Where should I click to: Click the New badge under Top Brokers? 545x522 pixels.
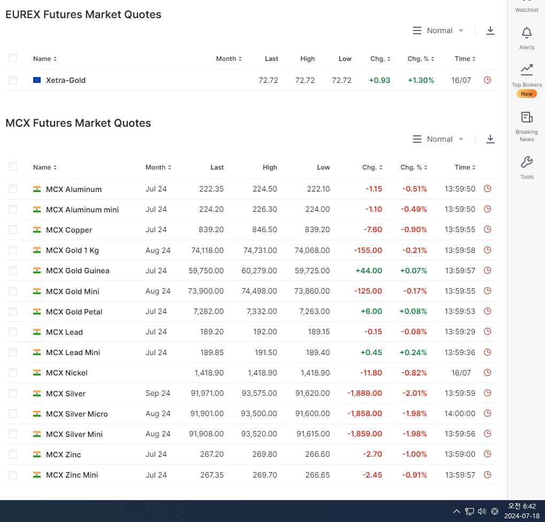527,94
